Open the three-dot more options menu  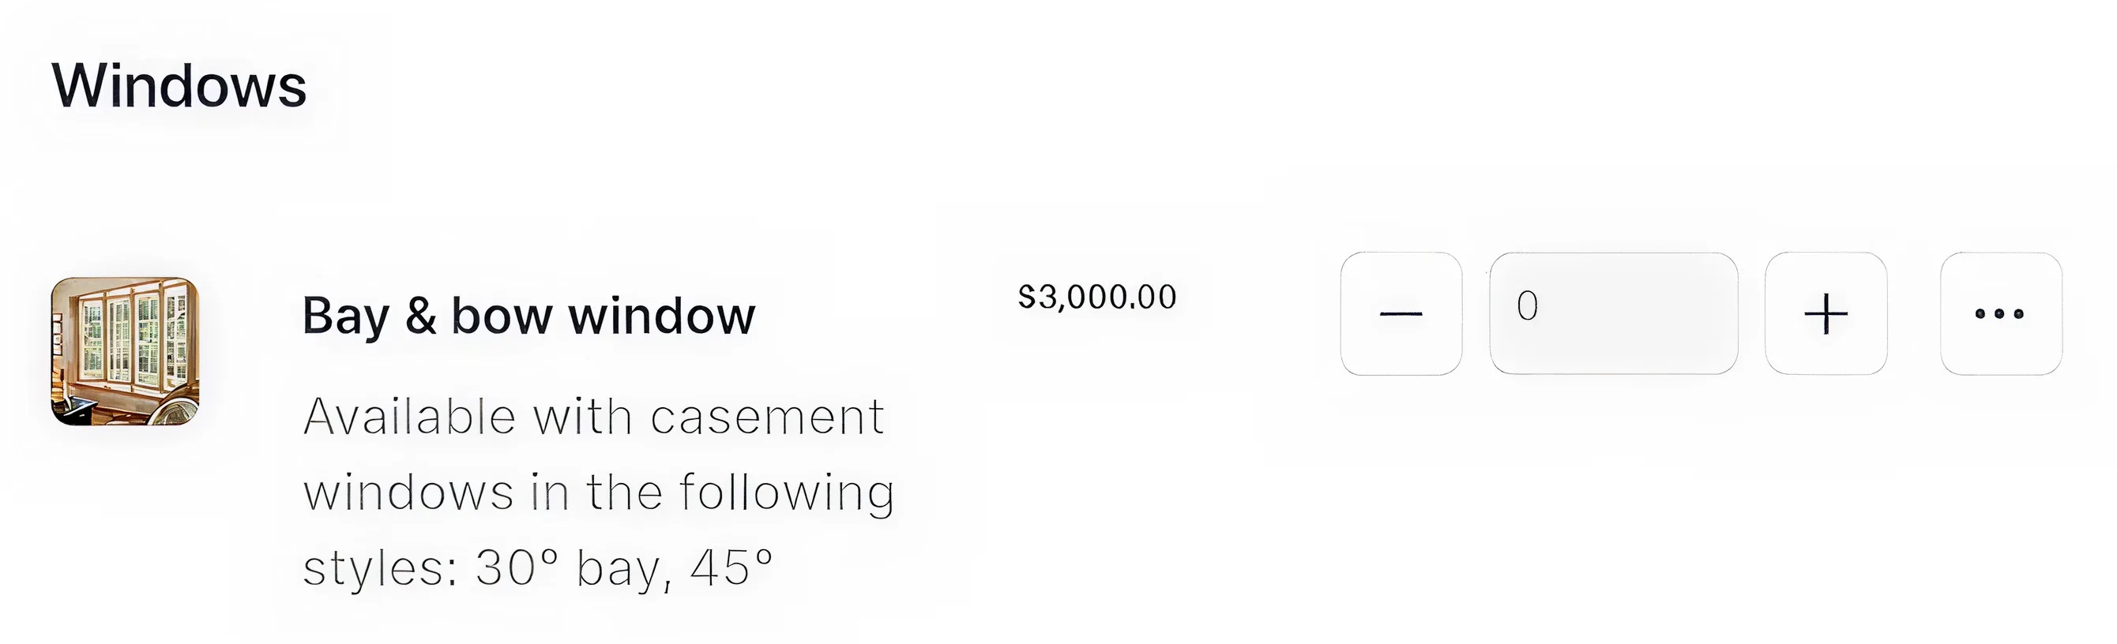click(2000, 314)
